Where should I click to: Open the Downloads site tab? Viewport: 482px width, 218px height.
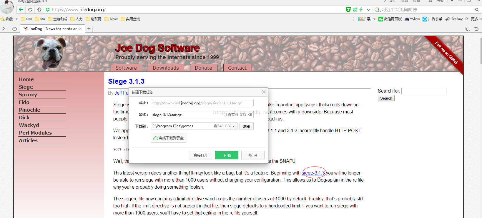tap(166, 68)
